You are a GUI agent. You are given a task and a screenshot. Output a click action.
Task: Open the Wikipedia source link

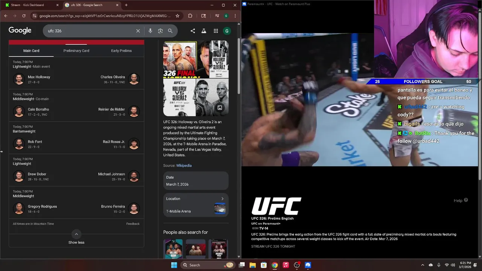click(184, 166)
